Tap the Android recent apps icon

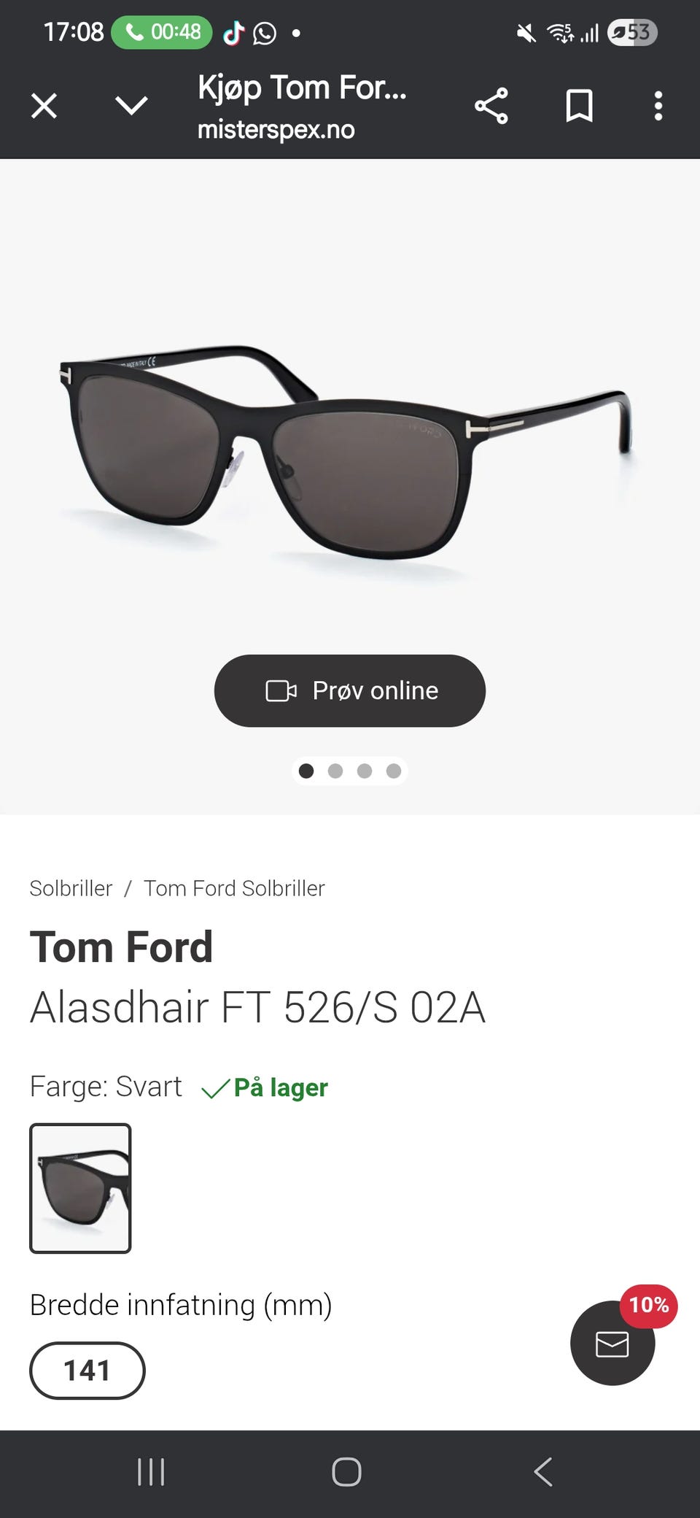151,1472
